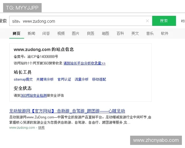The height and width of the screenshot is (148, 185).
Task: Click the 安全状态 heading
Action: pos(23,88)
